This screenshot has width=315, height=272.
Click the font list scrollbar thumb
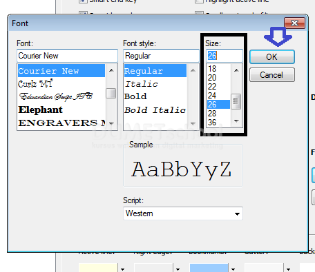pyautogui.click(x=111, y=93)
